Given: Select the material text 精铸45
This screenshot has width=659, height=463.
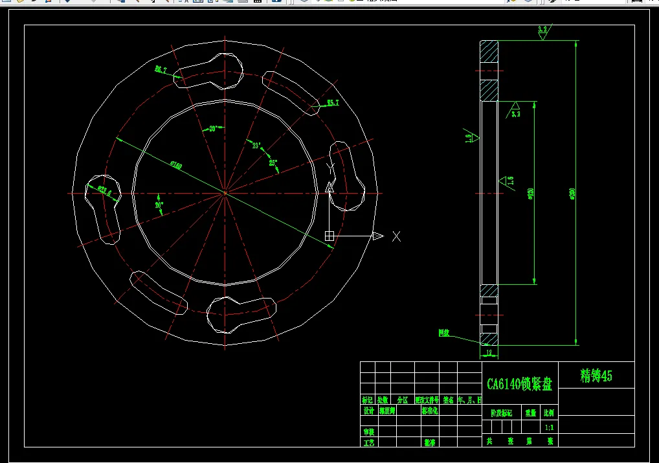Looking at the screenshot, I should (596, 376).
